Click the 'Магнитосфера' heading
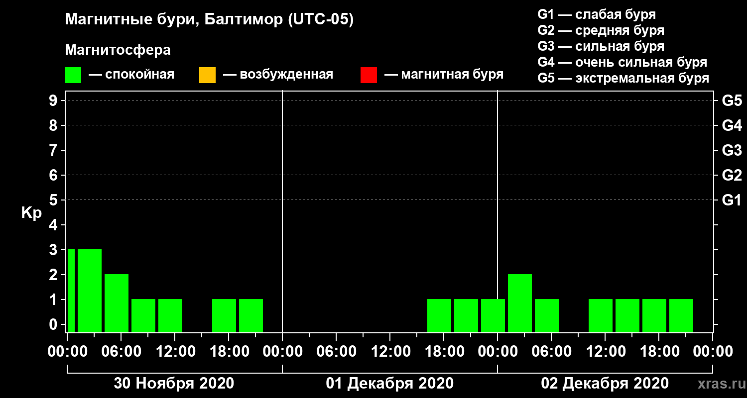This screenshot has height=398, width=747. (118, 50)
